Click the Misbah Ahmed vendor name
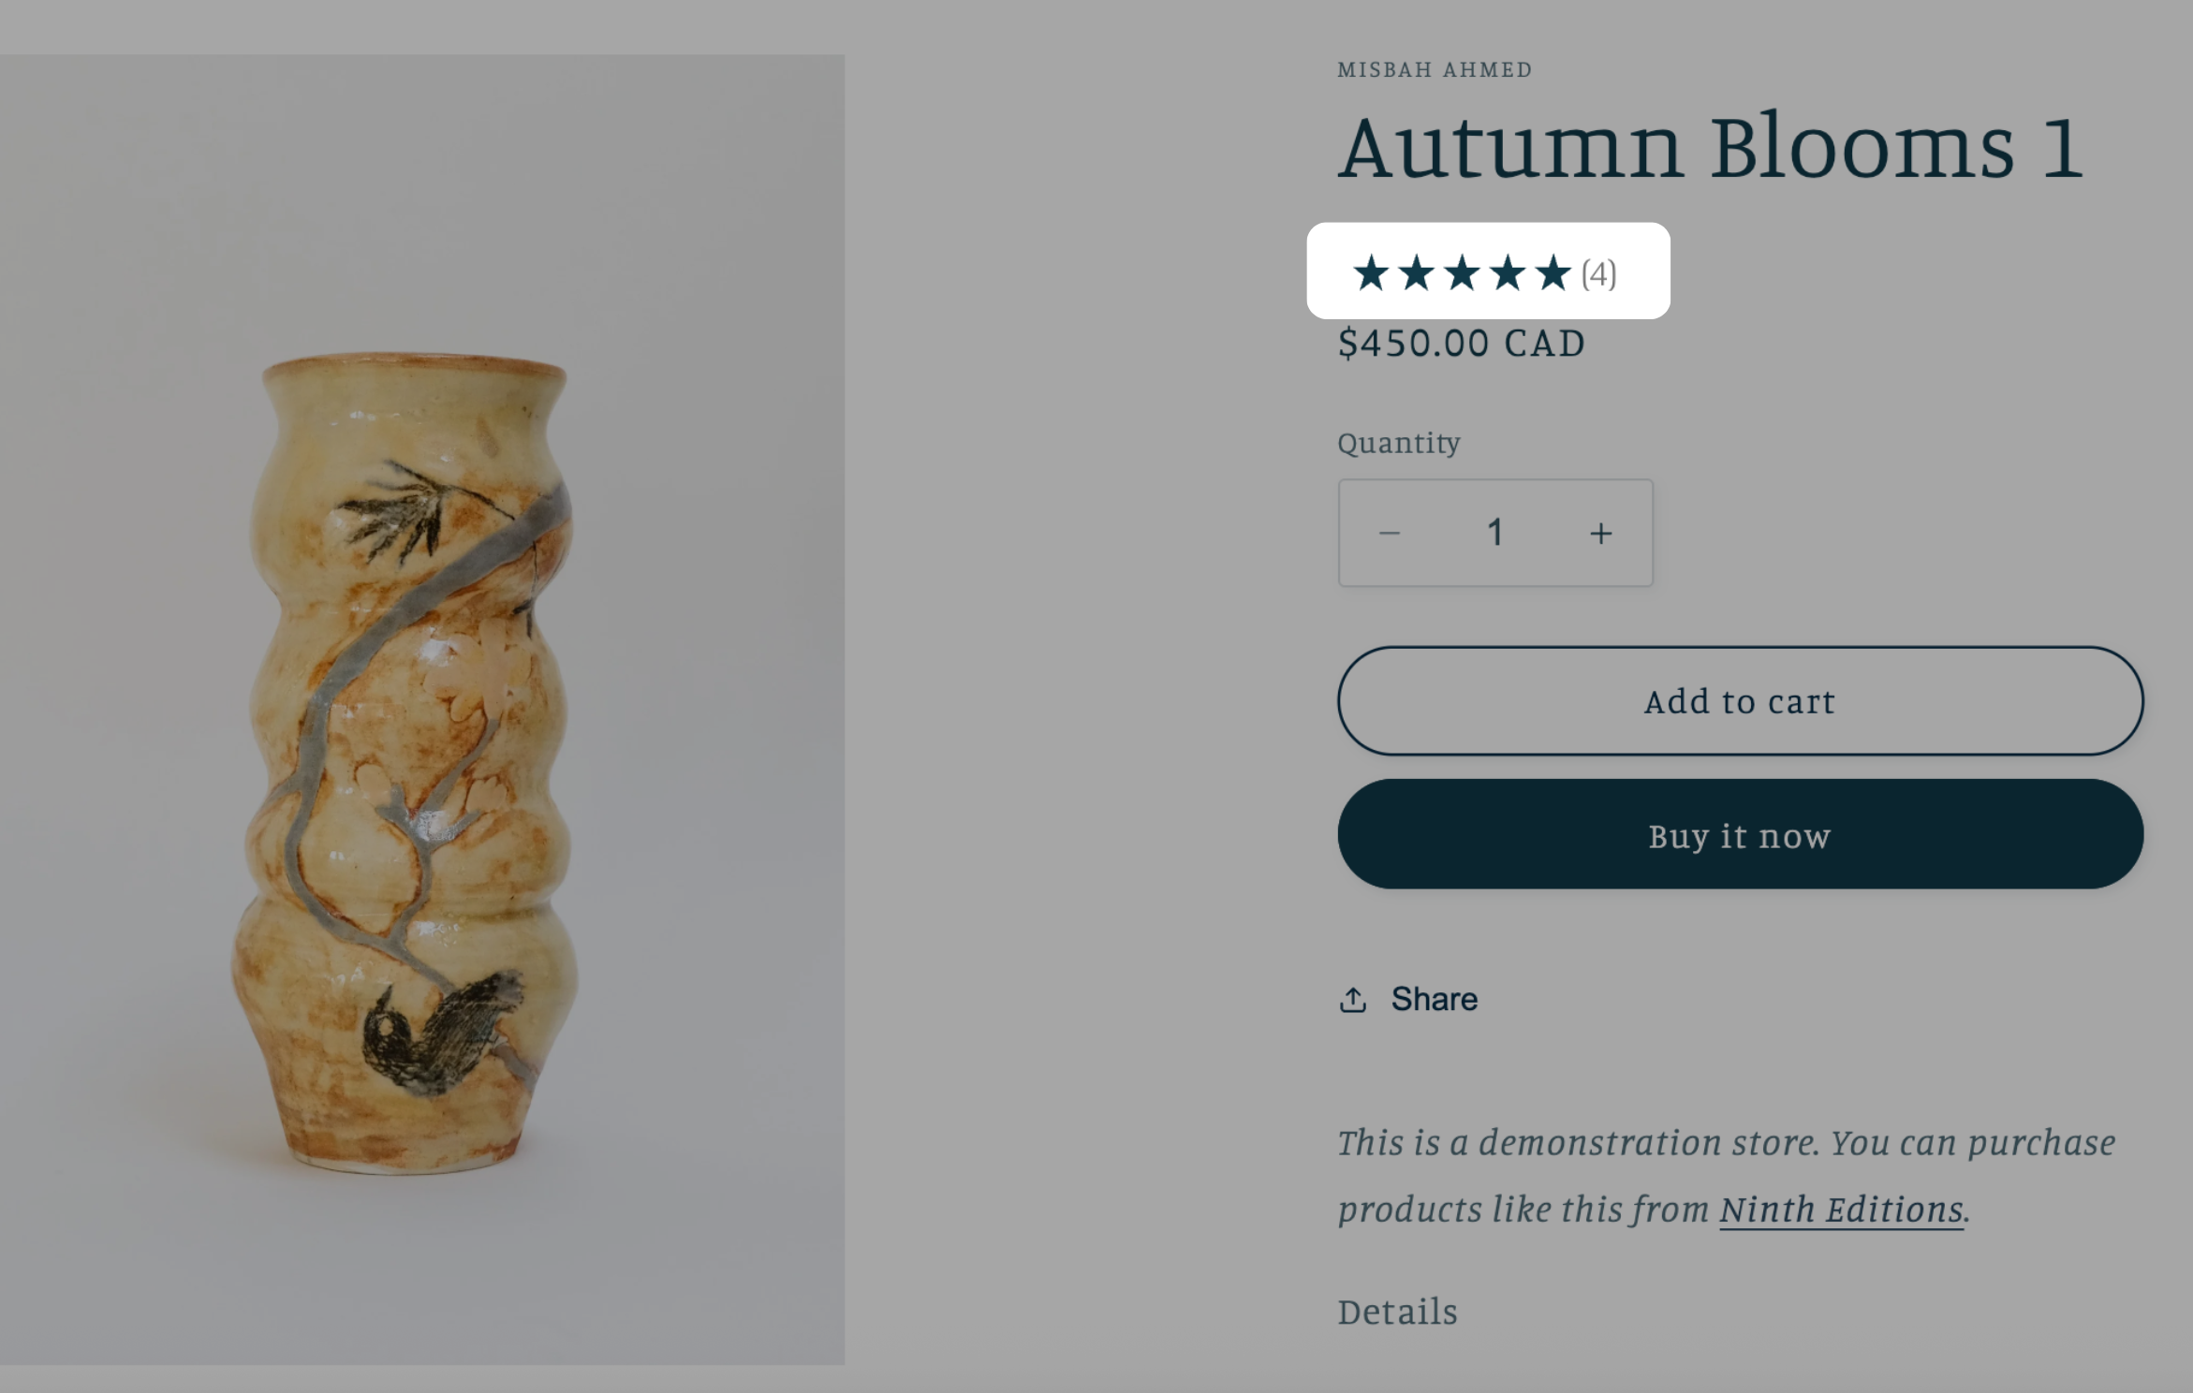Viewport: 2193px width, 1393px height. (1435, 69)
